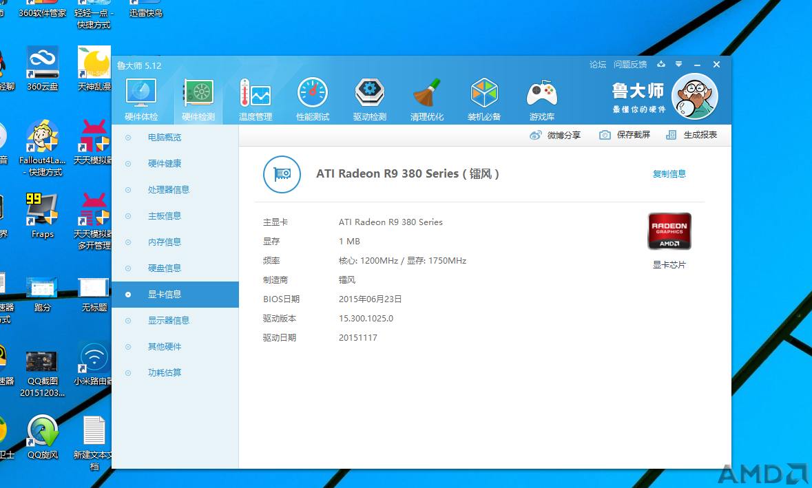Select the QQ旋风 desktop shortcut
Viewport: 812px width, 488px height.
[43, 437]
